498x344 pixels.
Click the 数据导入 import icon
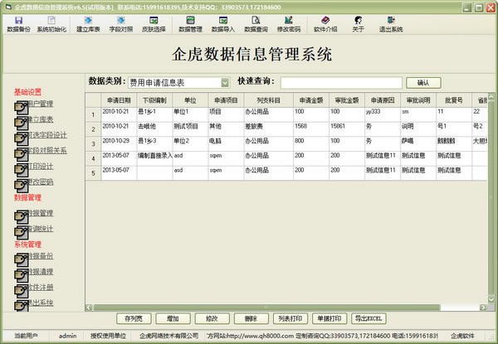coord(224,23)
